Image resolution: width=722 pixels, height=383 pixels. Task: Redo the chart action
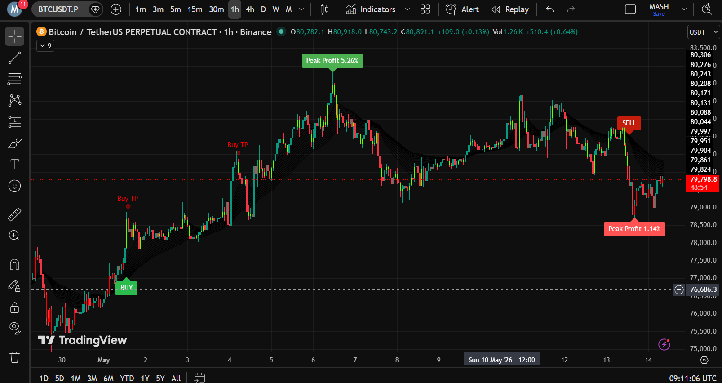(571, 9)
